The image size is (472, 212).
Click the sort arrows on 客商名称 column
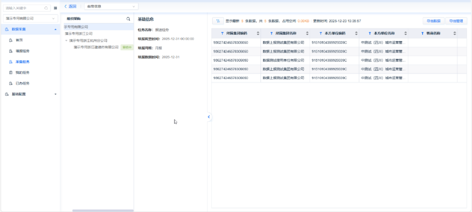(x=455, y=34)
